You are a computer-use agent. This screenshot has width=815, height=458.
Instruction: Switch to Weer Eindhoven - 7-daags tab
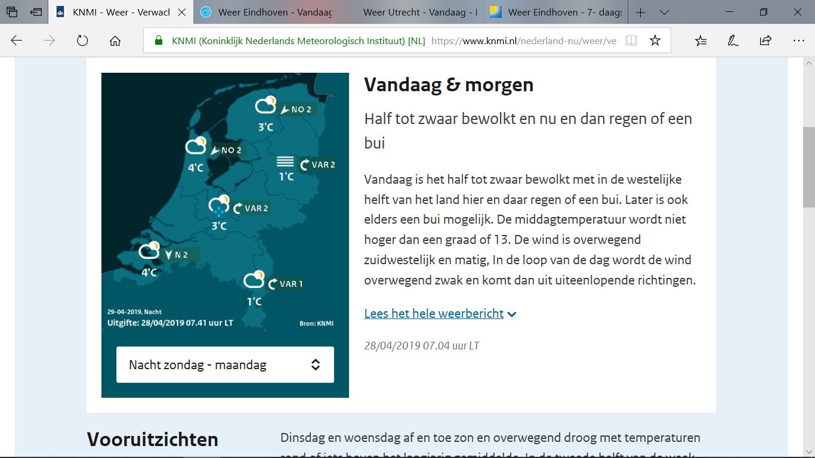[x=555, y=12]
